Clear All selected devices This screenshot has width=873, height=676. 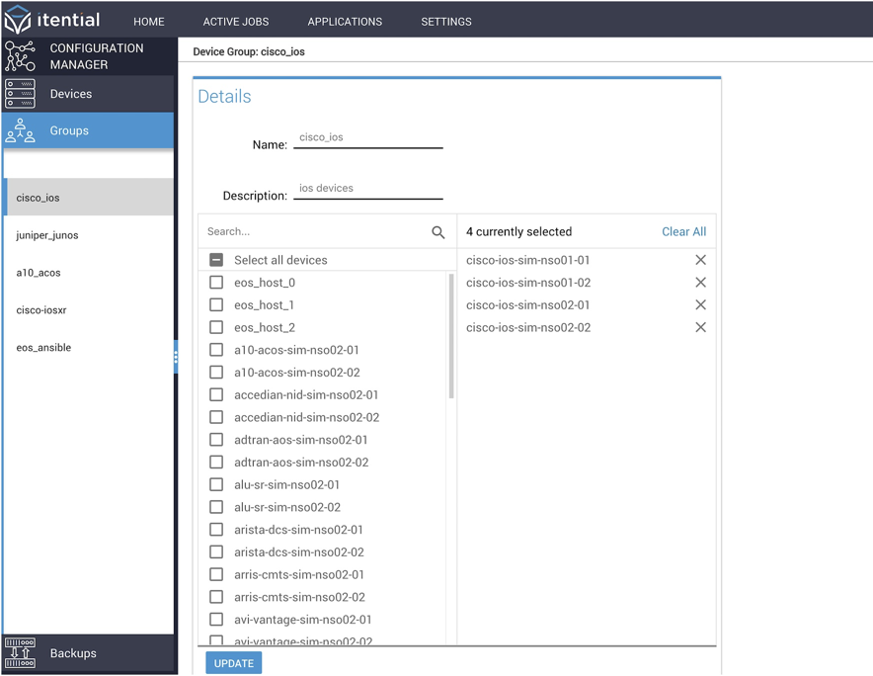[683, 231]
